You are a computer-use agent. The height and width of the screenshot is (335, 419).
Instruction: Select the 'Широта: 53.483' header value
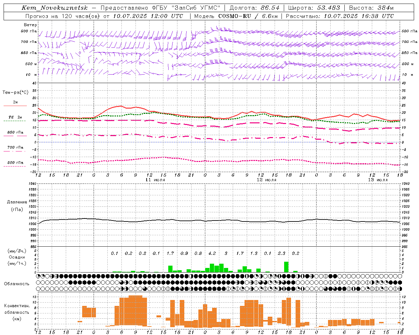tap(314, 8)
